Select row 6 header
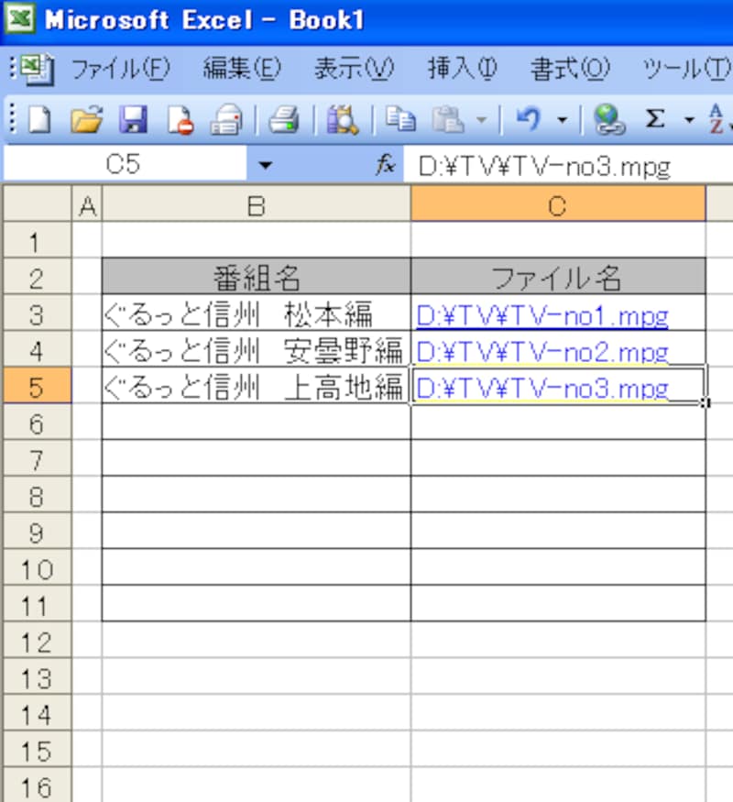 pyautogui.click(x=38, y=423)
